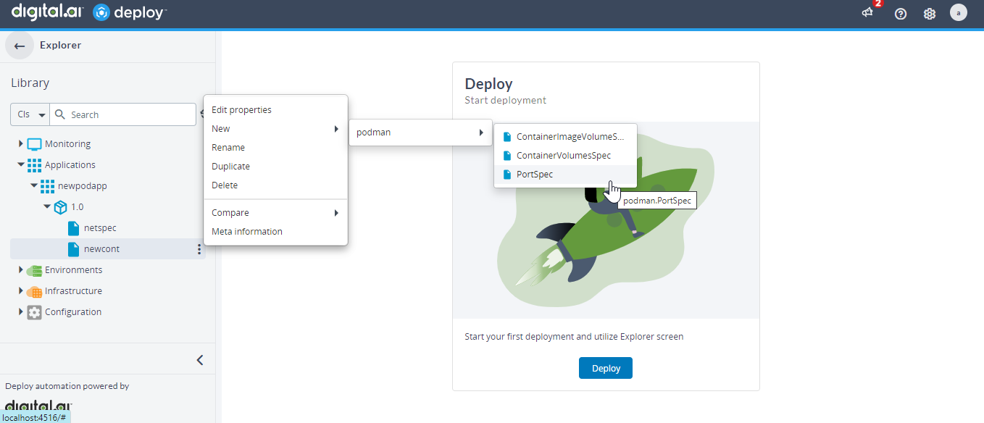Click the 1.0 package cube icon
Image resolution: width=984 pixels, height=423 pixels.
click(x=61, y=207)
